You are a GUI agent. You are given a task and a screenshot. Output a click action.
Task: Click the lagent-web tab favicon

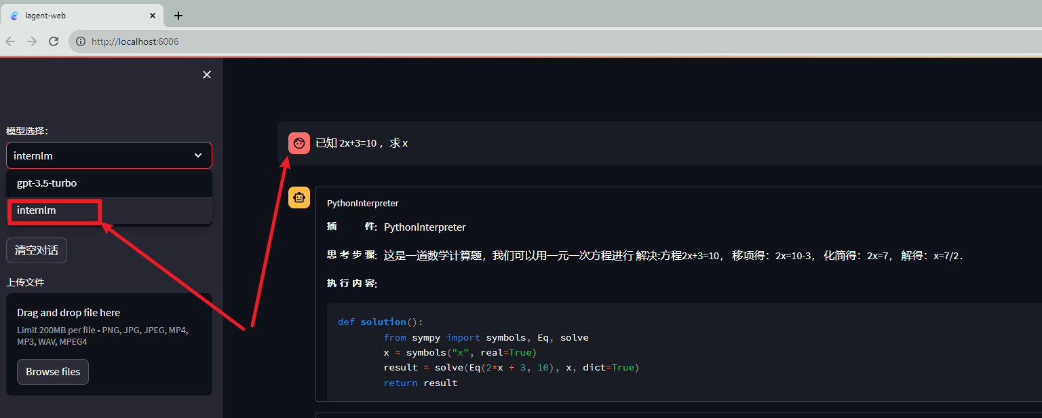[14, 16]
